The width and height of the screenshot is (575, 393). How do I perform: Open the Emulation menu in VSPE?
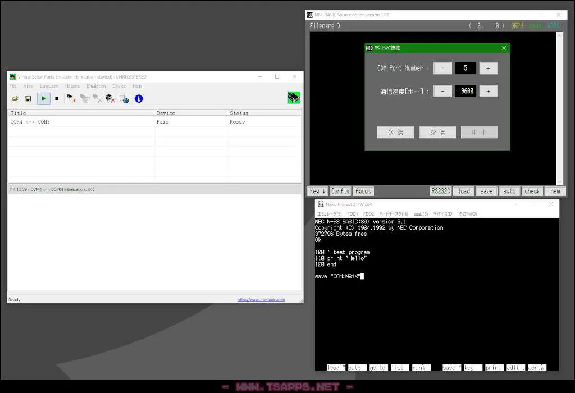tap(96, 86)
